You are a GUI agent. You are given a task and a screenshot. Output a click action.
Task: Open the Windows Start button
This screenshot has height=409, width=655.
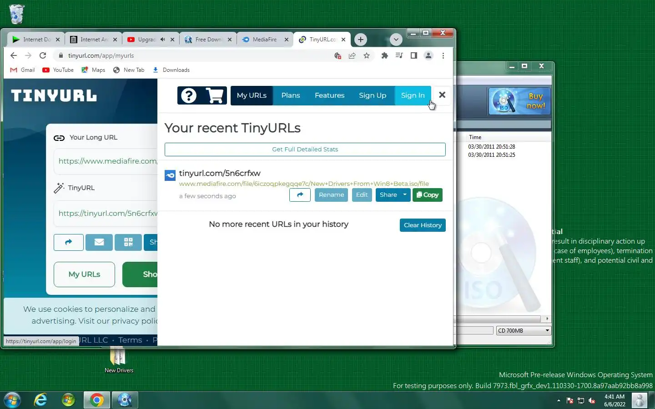click(x=12, y=400)
